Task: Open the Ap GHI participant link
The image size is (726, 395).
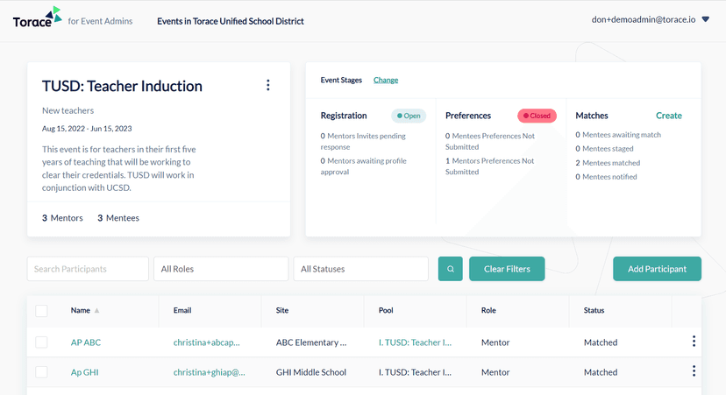Action: pos(84,372)
